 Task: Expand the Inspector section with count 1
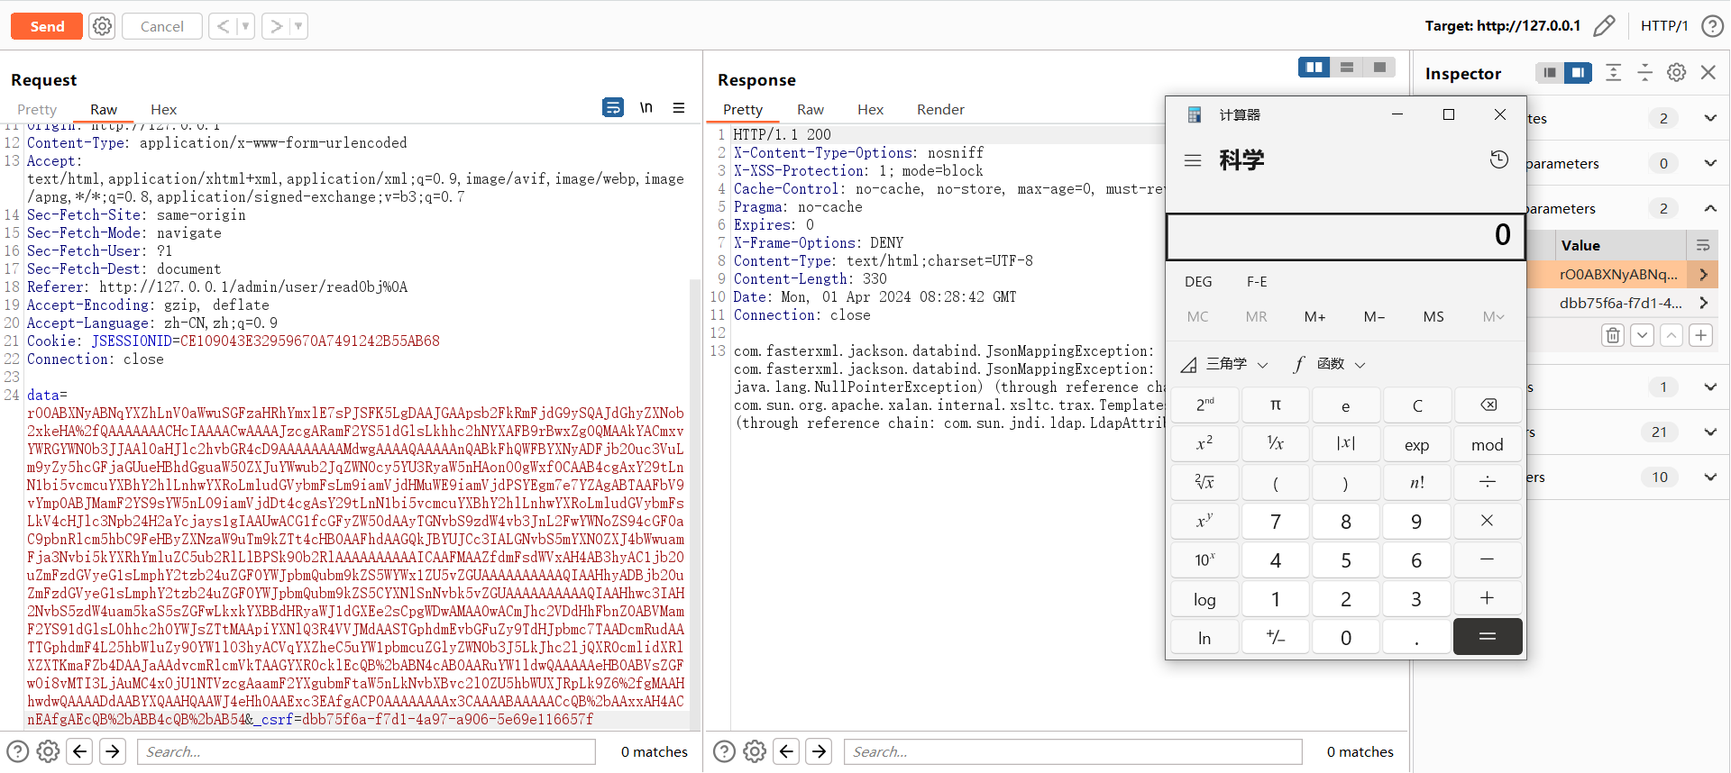pyautogui.click(x=1710, y=386)
